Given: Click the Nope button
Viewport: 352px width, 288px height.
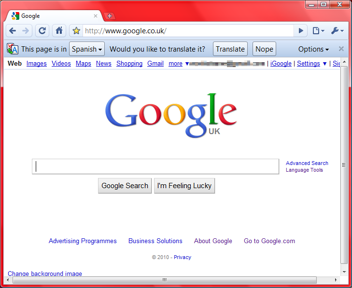Looking at the screenshot, I should coord(264,49).
